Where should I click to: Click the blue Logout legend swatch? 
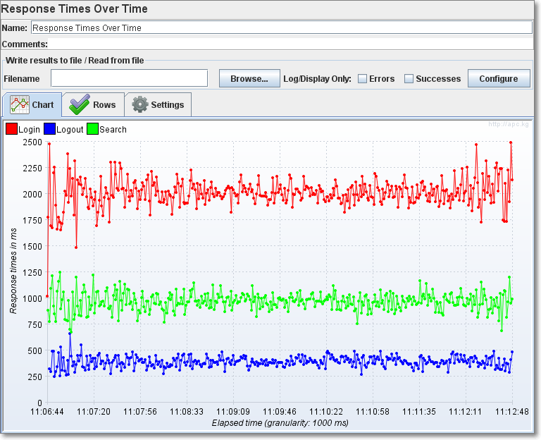coord(50,129)
